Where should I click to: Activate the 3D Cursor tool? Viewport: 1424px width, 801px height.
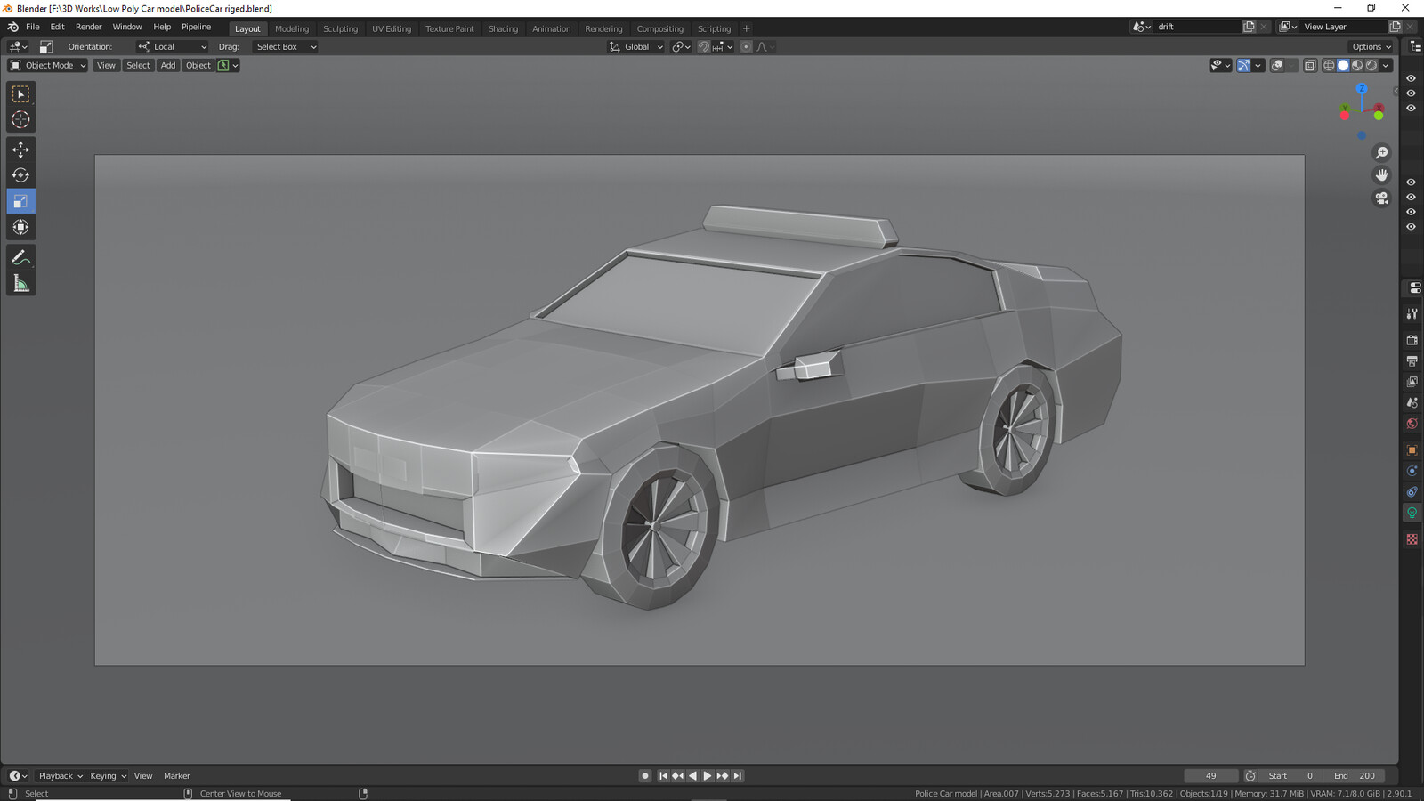coord(20,118)
